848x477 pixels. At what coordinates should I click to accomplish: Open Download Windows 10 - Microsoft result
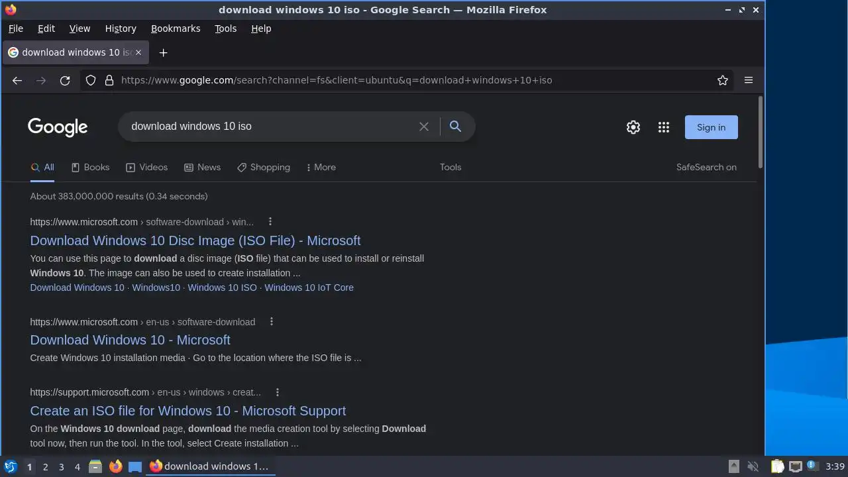(130, 340)
